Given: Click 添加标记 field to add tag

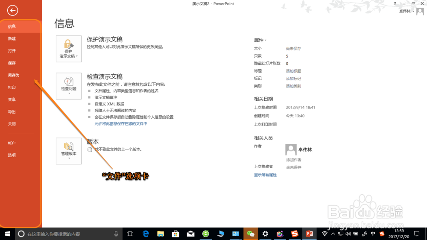Looking at the screenshot, I should coord(293,79).
